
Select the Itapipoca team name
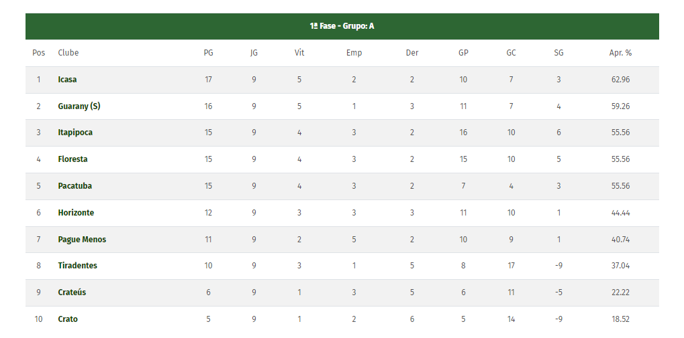point(75,133)
